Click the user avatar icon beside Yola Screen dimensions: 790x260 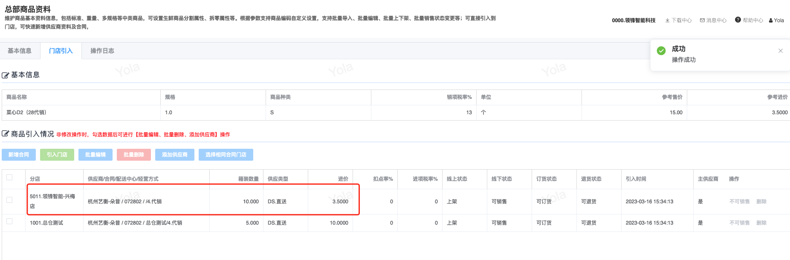pos(771,20)
